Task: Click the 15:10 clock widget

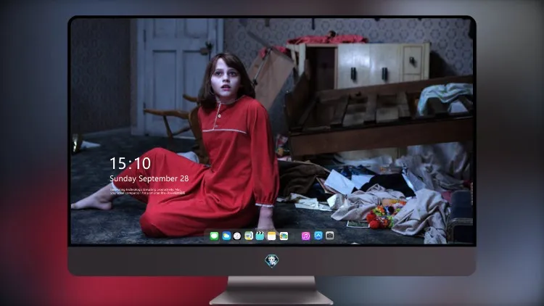Action: 130,163
